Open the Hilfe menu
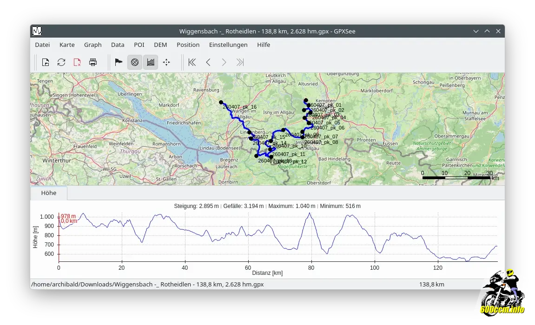This screenshot has height=325, width=535. coord(264,45)
